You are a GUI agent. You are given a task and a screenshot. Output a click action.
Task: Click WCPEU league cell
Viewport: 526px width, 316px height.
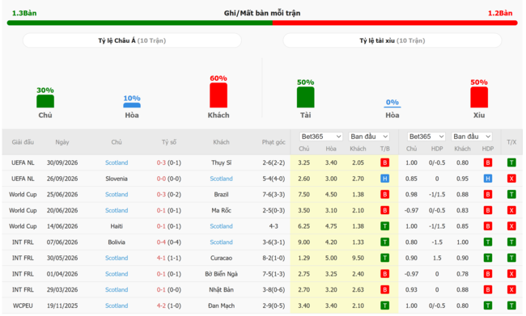23,305
